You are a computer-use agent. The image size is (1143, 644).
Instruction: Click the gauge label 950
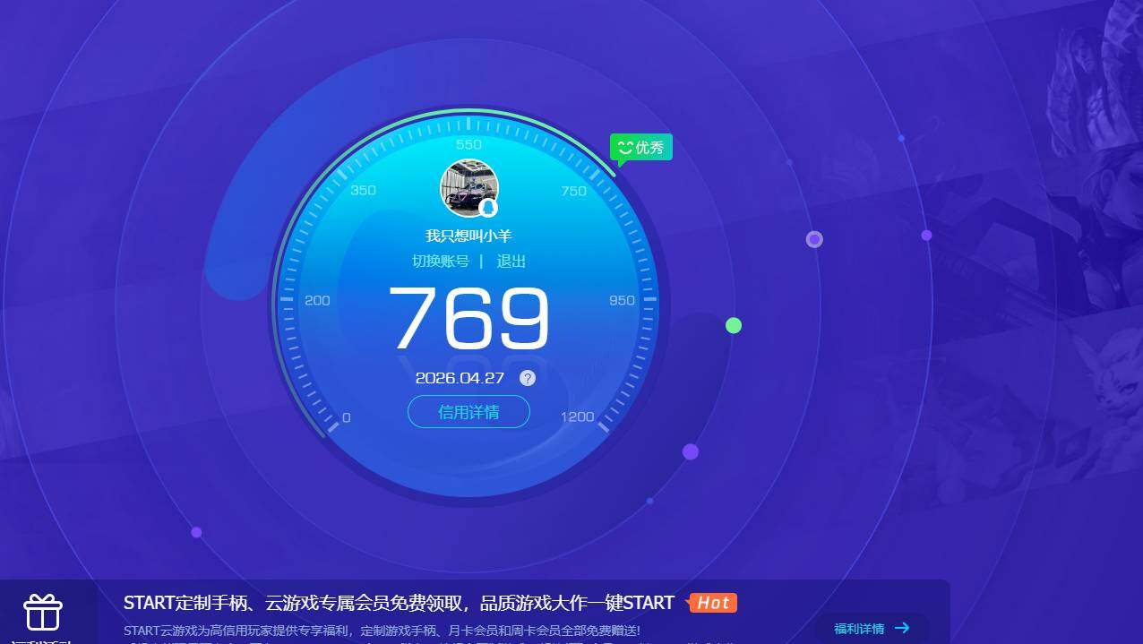coord(622,300)
